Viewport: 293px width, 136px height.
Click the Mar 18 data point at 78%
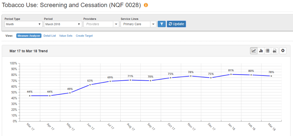point(271,76)
